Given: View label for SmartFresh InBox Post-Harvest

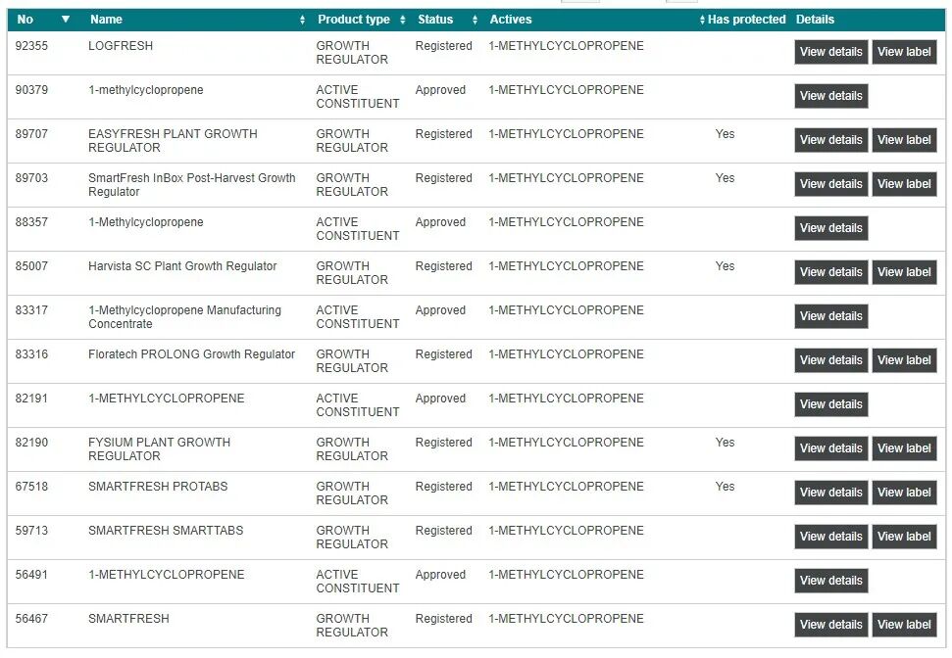Looking at the screenshot, I should [904, 184].
